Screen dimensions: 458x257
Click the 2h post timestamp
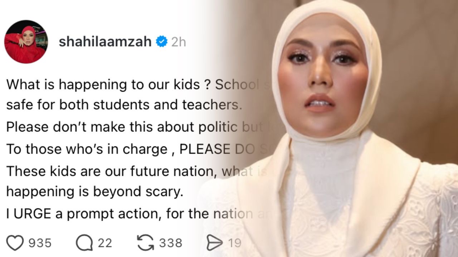tap(179, 42)
